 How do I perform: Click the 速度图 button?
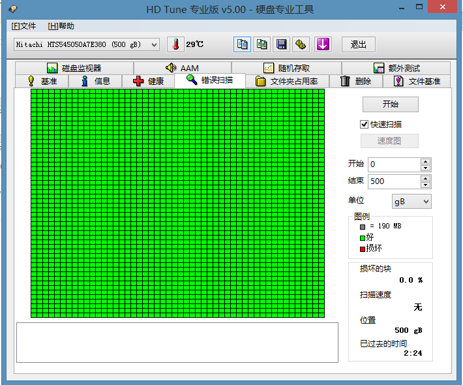(389, 141)
